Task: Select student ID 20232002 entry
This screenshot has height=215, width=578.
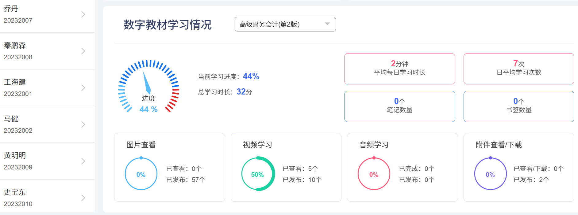Action: coord(18,131)
